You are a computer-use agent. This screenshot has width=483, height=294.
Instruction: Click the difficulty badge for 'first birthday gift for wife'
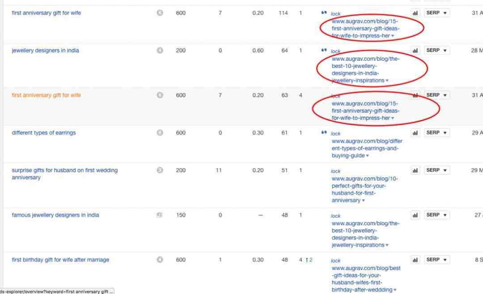(x=160, y=260)
